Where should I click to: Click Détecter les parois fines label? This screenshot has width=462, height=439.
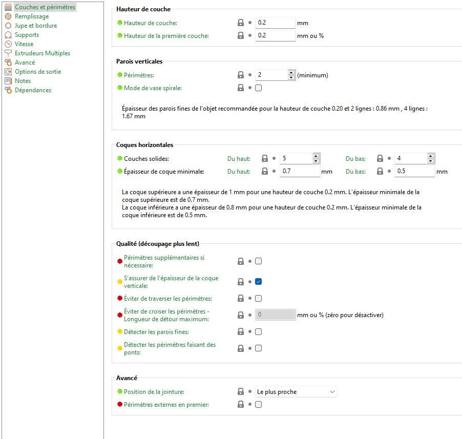156,332
